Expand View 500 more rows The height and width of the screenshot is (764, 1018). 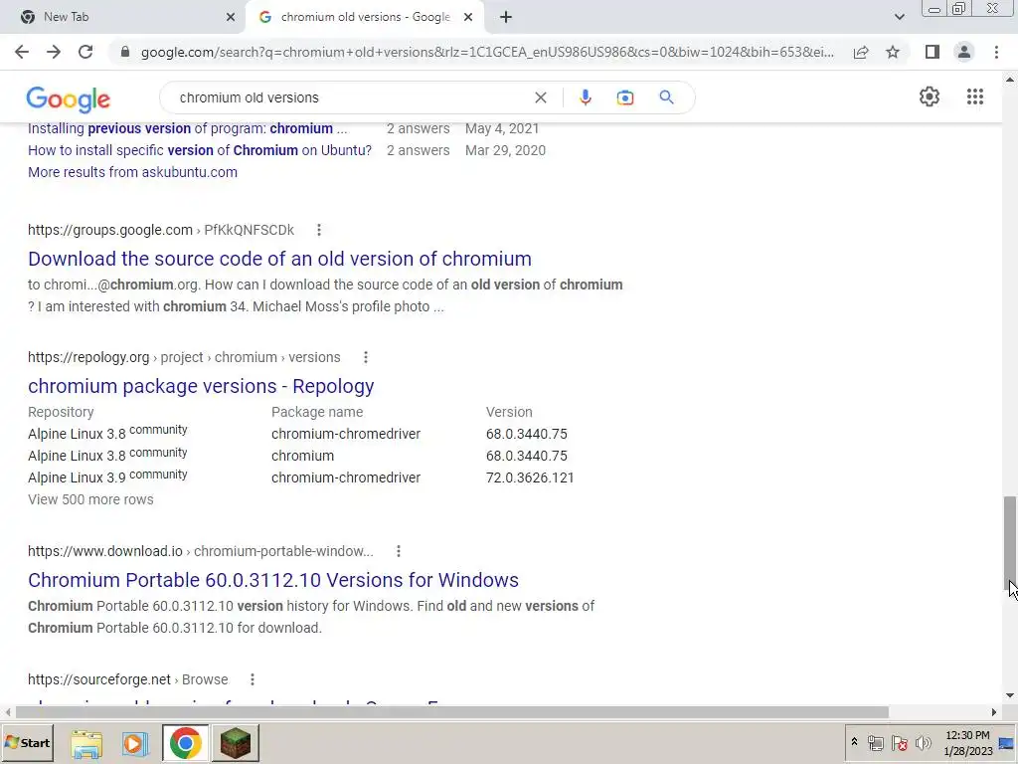(90, 499)
